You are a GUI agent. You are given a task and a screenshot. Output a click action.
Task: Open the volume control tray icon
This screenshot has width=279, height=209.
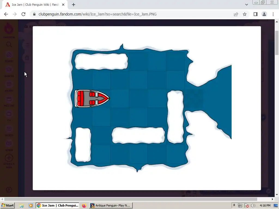(253, 206)
